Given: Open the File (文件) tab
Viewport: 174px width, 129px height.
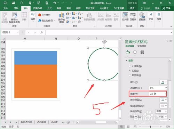Looking at the screenshot, I should pyautogui.click(x=6, y=8).
